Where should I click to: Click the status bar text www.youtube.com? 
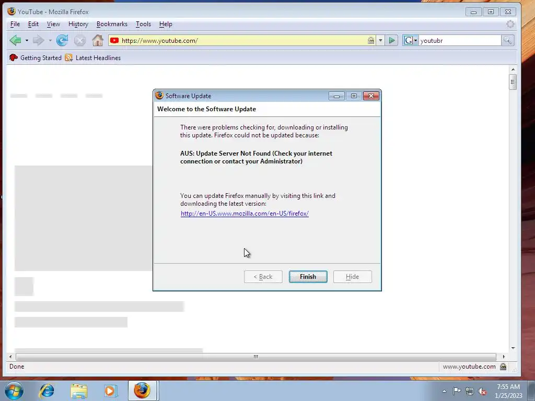[x=469, y=367]
